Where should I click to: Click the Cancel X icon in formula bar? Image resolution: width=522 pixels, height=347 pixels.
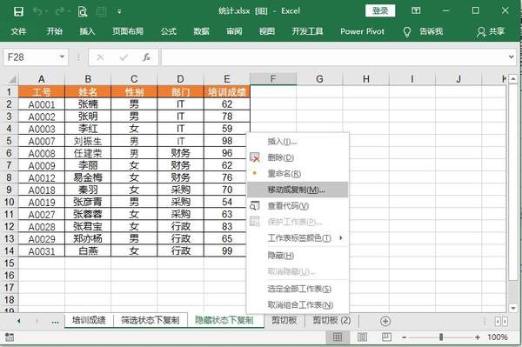[100, 57]
